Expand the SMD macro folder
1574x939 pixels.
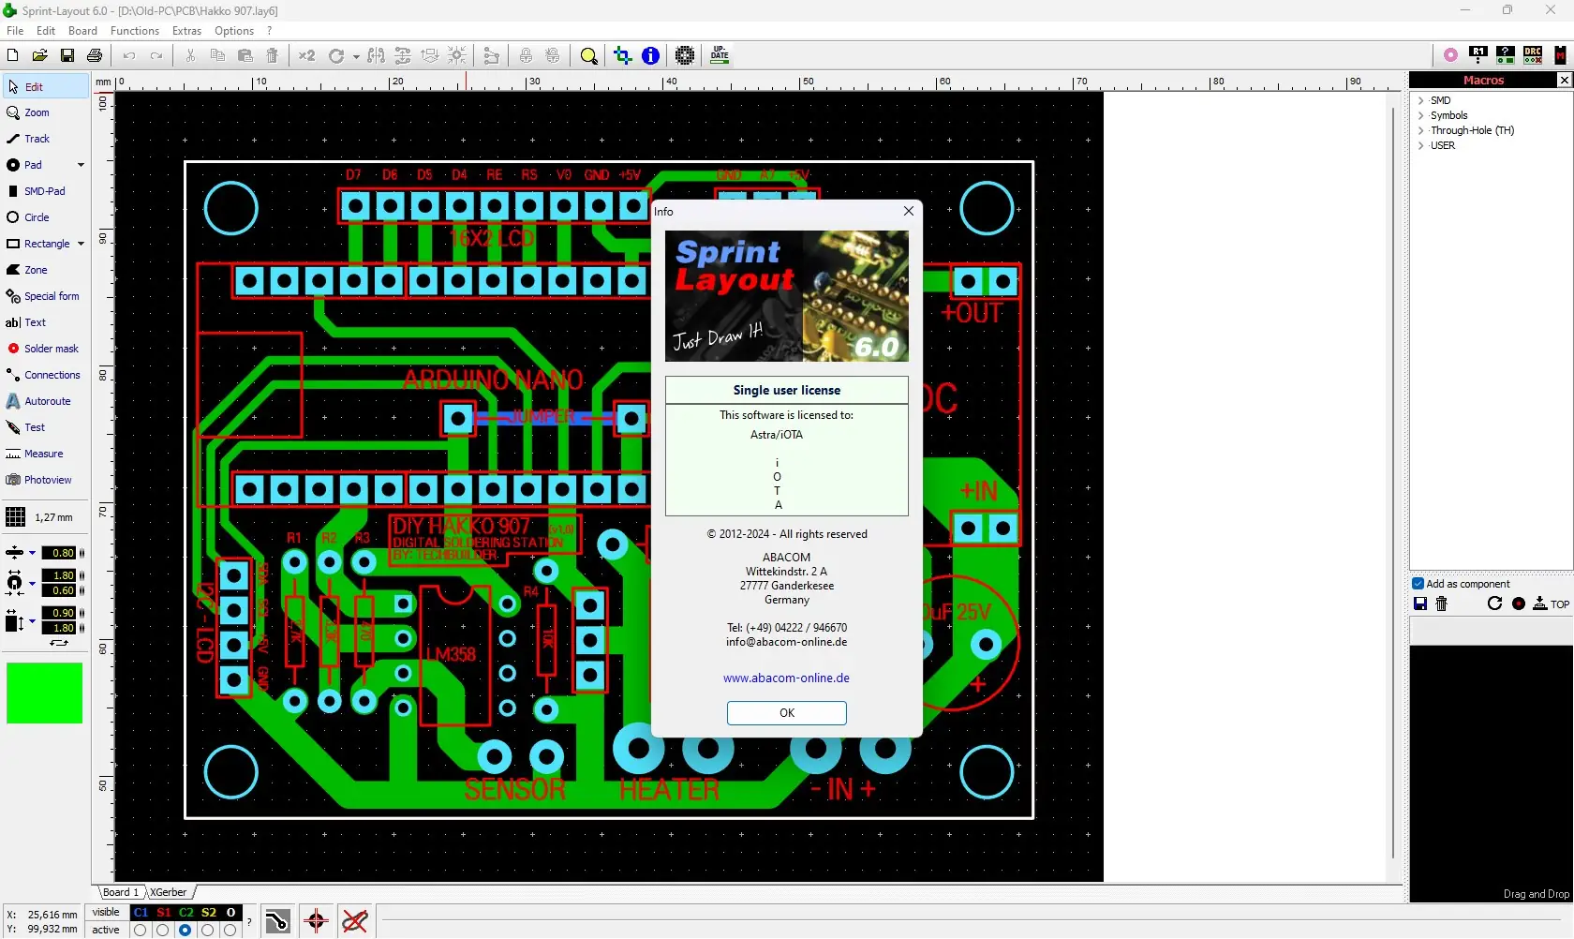click(1420, 101)
